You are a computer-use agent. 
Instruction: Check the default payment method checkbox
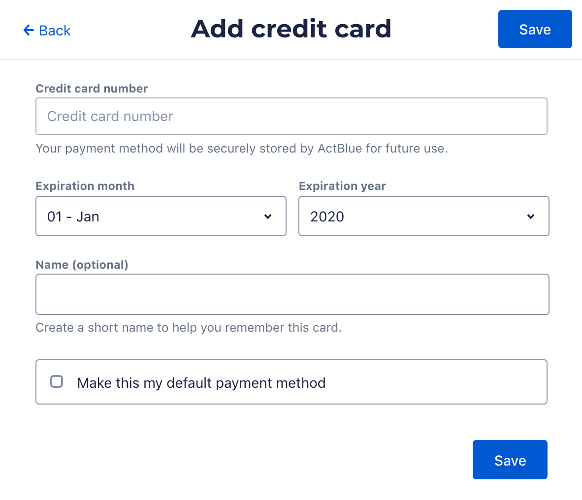coord(57,381)
